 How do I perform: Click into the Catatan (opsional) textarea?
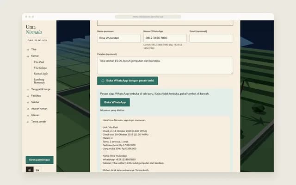[x=165, y=66]
